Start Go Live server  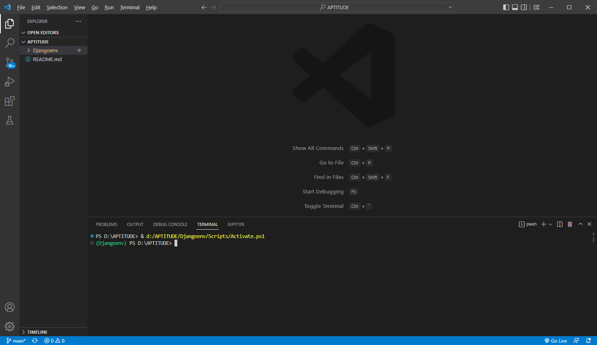(556, 341)
